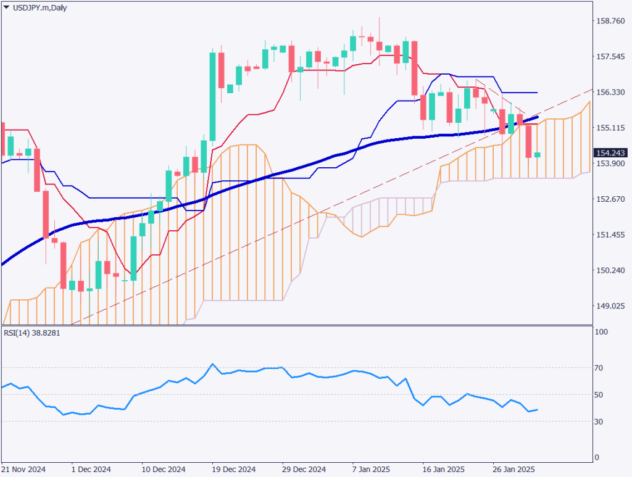The image size is (632, 477).
Task: Select the 10 Dec 2024 date label
Action: point(164,469)
